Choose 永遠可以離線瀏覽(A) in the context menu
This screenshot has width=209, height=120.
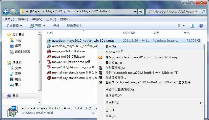coord(151,90)
